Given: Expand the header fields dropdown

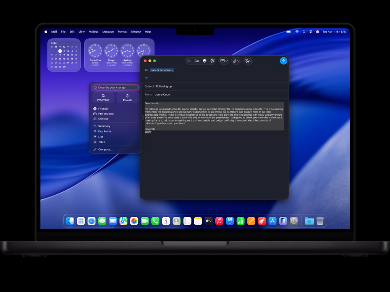Looking at the screenshot, I should [x=224, y=61].
